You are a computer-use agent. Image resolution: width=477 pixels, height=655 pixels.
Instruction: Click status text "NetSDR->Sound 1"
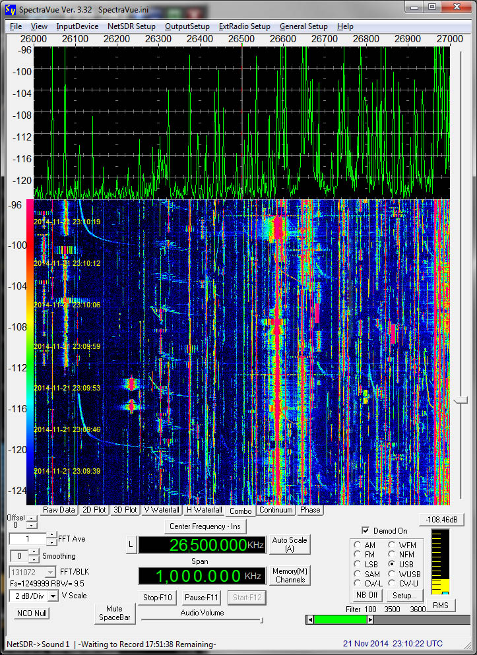coord(38,644)
